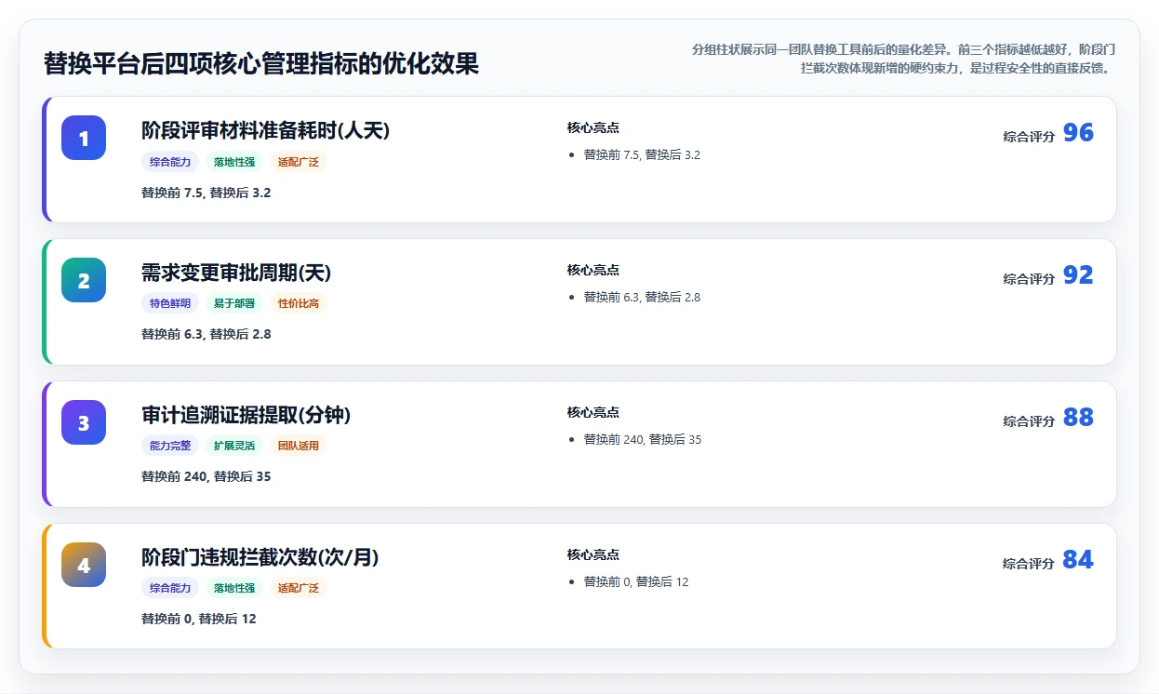Click bold text 替换前 7.5, 替换后 3.2
This screenshot has width=1159, height=694.
[206, 193]
